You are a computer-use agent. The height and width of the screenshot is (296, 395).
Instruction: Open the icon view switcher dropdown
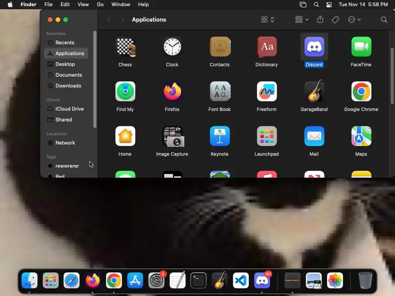point(268,20)
